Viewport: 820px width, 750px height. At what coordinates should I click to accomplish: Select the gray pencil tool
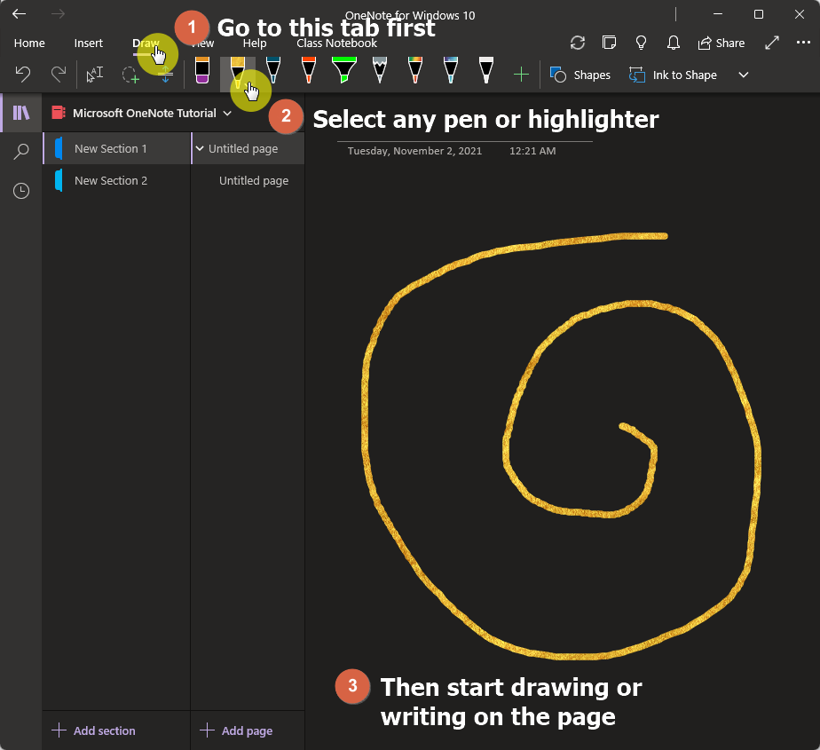pyautogui.click(x=380, y=71)
